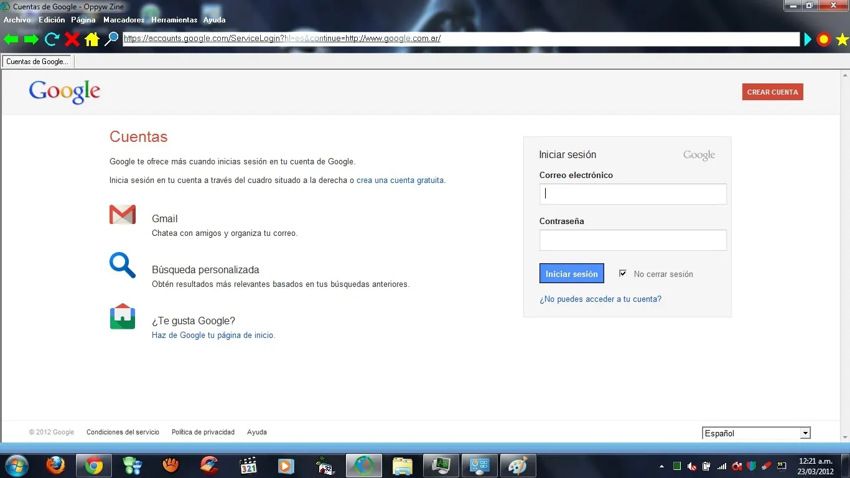850x478 pixels.
Task: Open the Edición menu
Action: (x=52, y=20)
